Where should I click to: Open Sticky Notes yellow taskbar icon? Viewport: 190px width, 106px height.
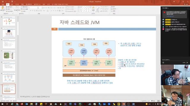click(x=41, y=104)
